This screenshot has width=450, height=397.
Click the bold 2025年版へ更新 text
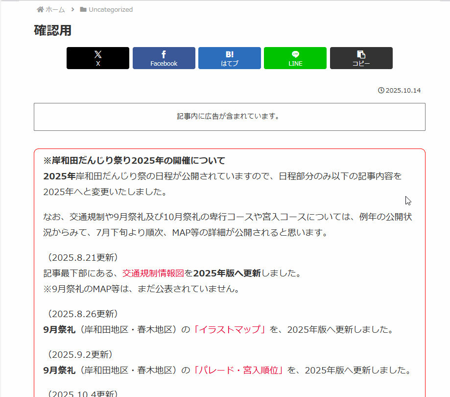click(227, 273)
